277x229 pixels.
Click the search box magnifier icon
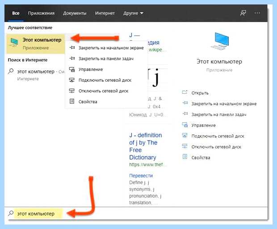[x=11, y=213]
